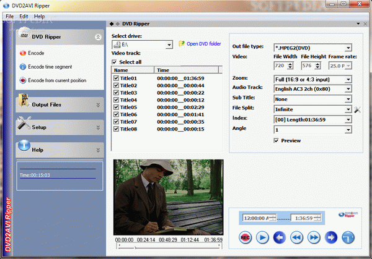Click the Output Files film icon
Viewport: 372px width, 259px height.
[x=24, y=100]
